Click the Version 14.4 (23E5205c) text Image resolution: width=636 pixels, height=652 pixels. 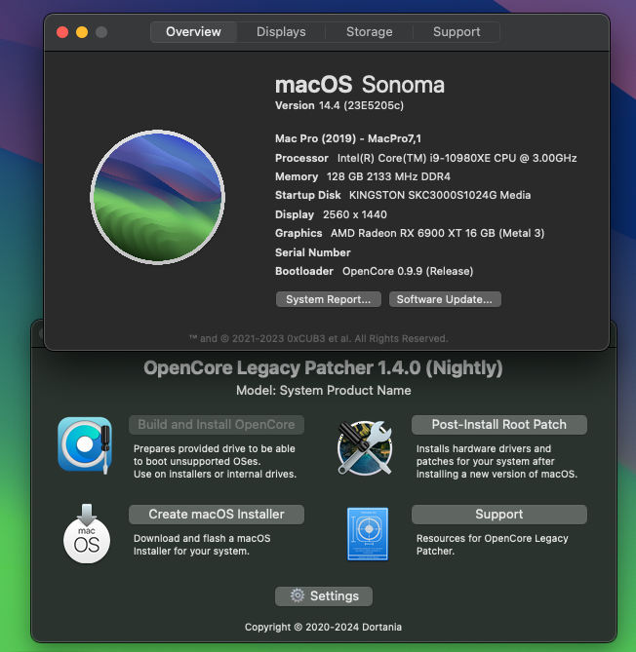[x=339, y=105]
